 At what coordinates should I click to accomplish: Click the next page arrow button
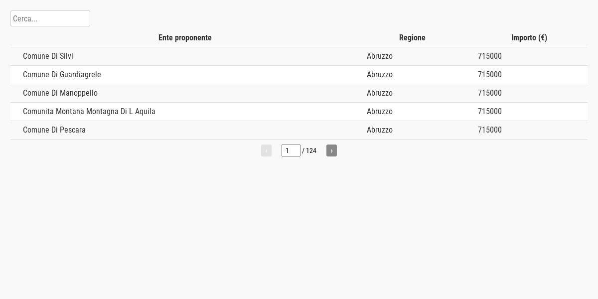pyautogui.click(x=331, y=150)
